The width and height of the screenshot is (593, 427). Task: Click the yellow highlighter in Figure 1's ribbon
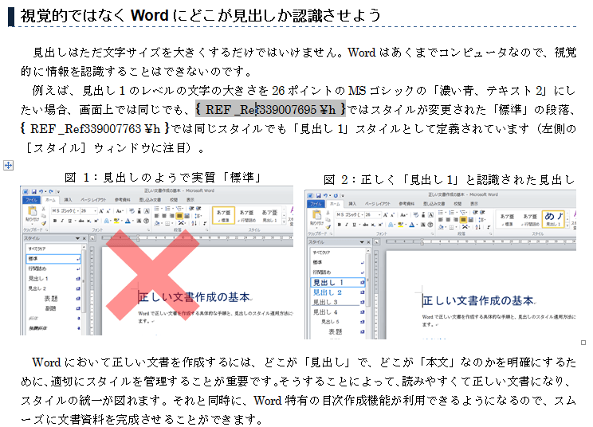[x=116, y=221]
